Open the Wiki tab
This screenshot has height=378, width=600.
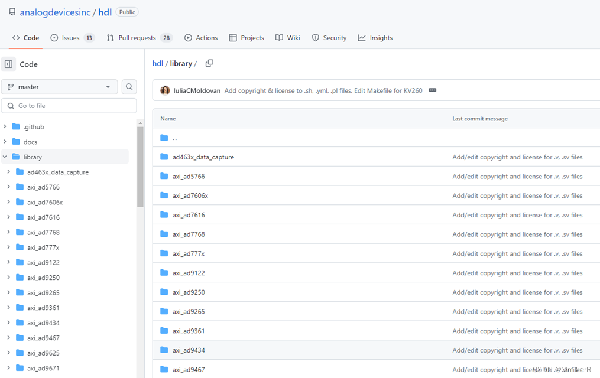tap(288, 38)
